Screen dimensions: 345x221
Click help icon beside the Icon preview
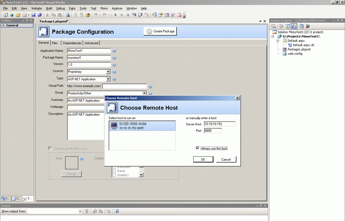82,159
